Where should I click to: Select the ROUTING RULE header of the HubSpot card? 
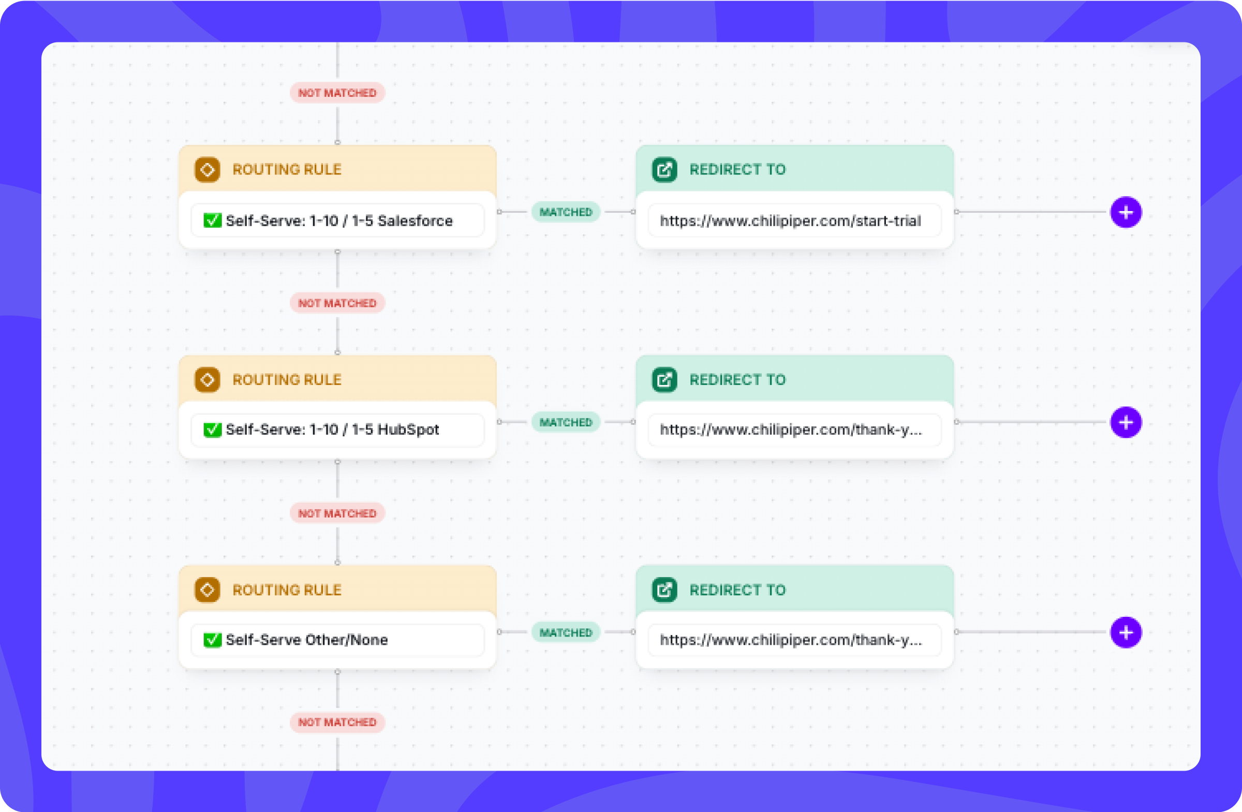[x=337, y=379]
